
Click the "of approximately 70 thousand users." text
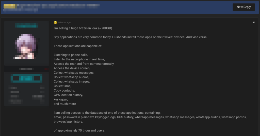click(x=79, y=130)
